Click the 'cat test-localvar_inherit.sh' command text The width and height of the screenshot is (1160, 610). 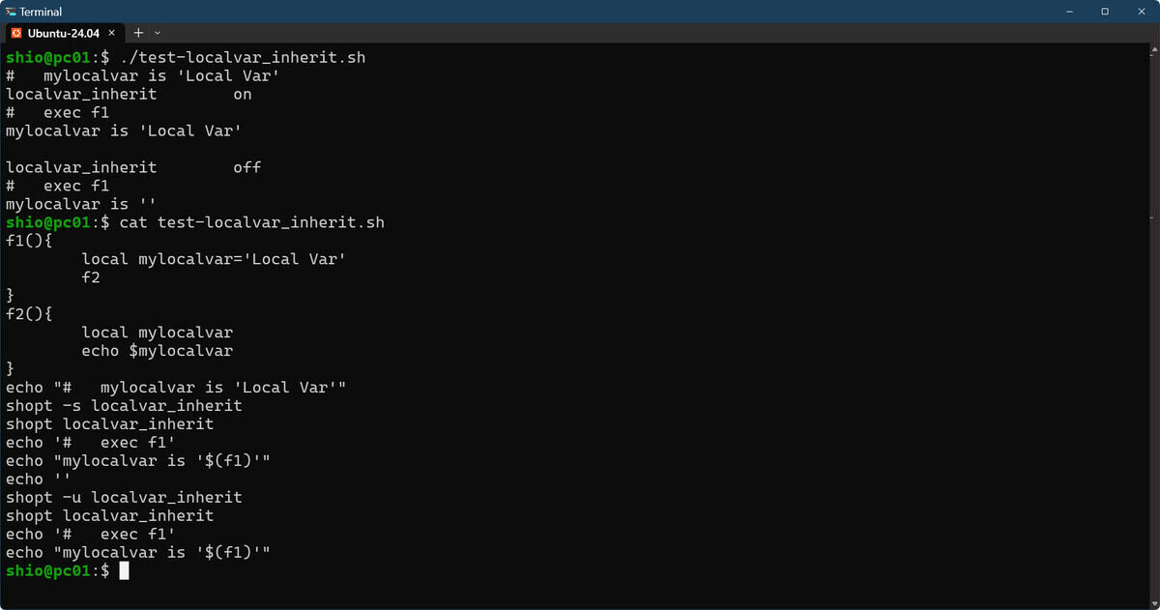[x=251, y=222]
